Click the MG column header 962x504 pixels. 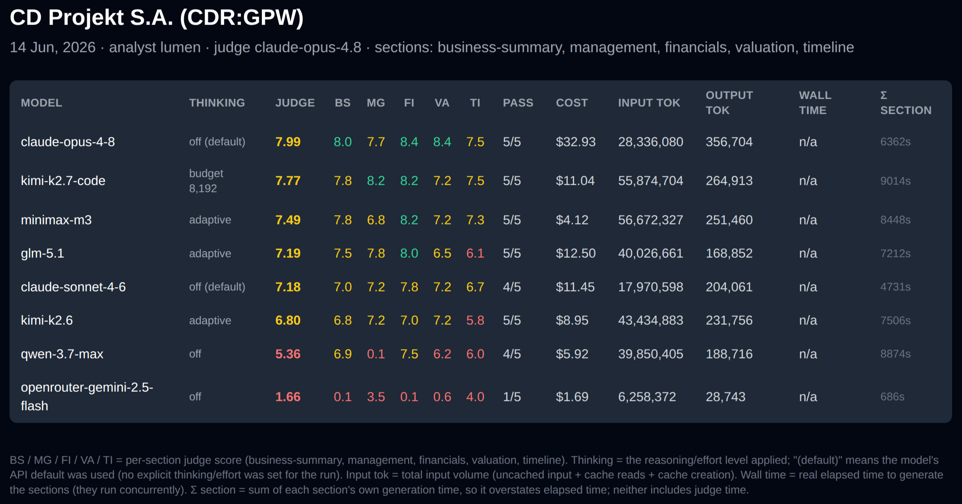click(x=376, y=103)
